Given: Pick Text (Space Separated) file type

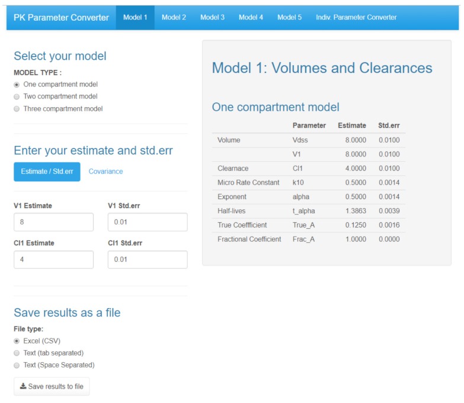Looking at the screenshot, I should pyautogui.click(x=17, y=365).
